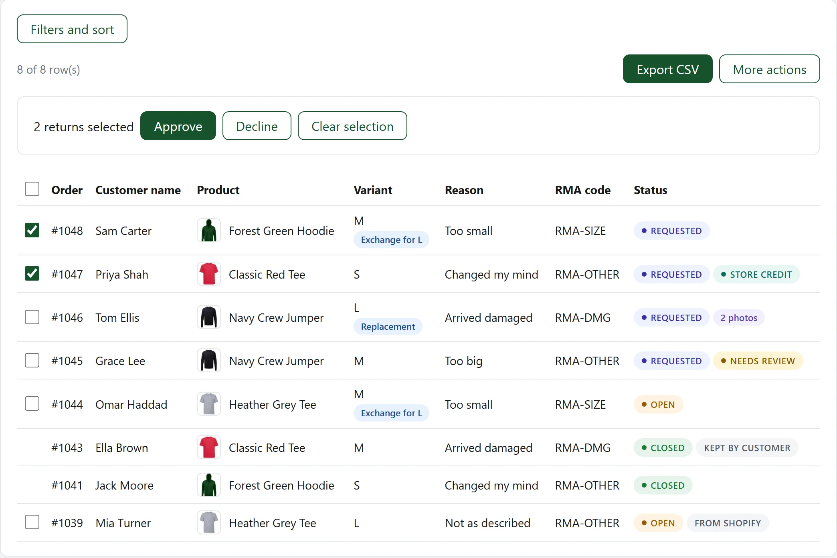The height and width of the screenshot is (558, 837).
Task: Click order number #1047
Action: [67, 275]
